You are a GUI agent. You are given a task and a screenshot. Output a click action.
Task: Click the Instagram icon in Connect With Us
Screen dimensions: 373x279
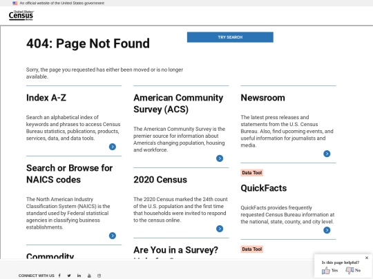click(99, 276)
